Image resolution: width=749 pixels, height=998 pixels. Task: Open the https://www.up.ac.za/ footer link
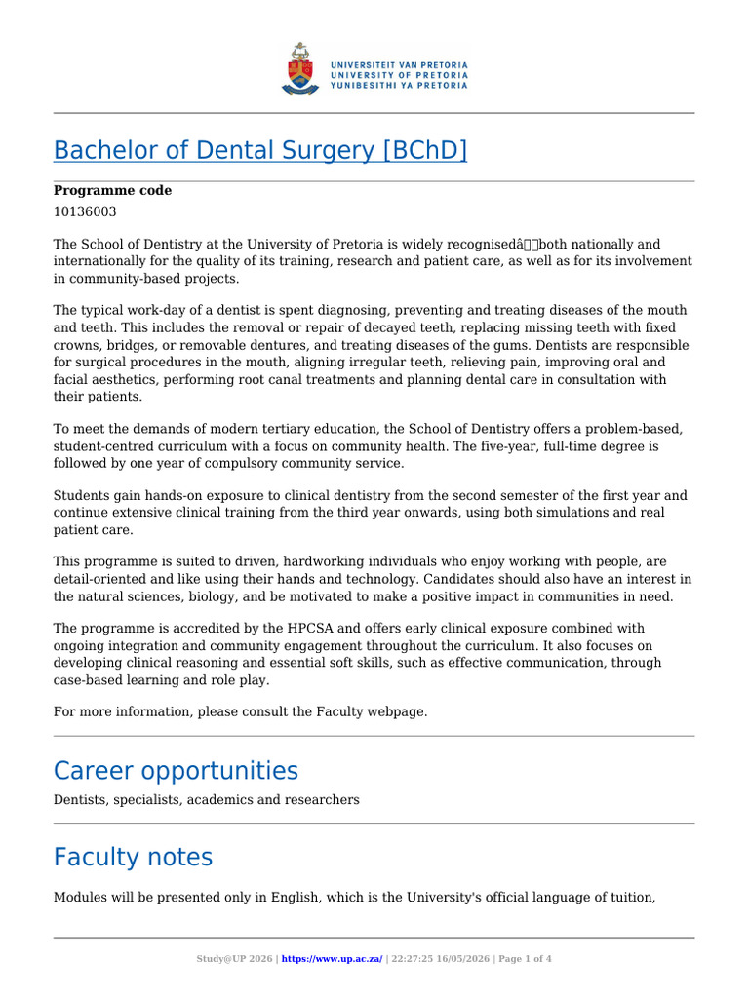pos(332,959)
